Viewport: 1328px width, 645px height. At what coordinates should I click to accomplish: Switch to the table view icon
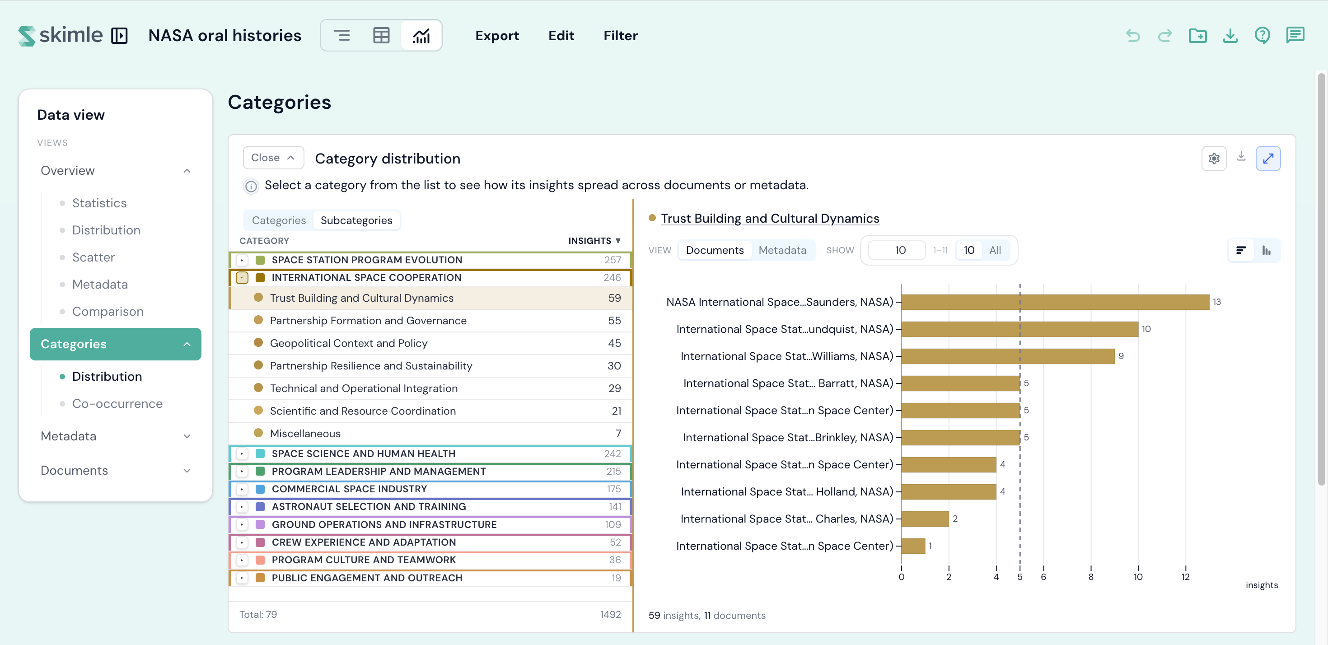click(x=381, y=36)
